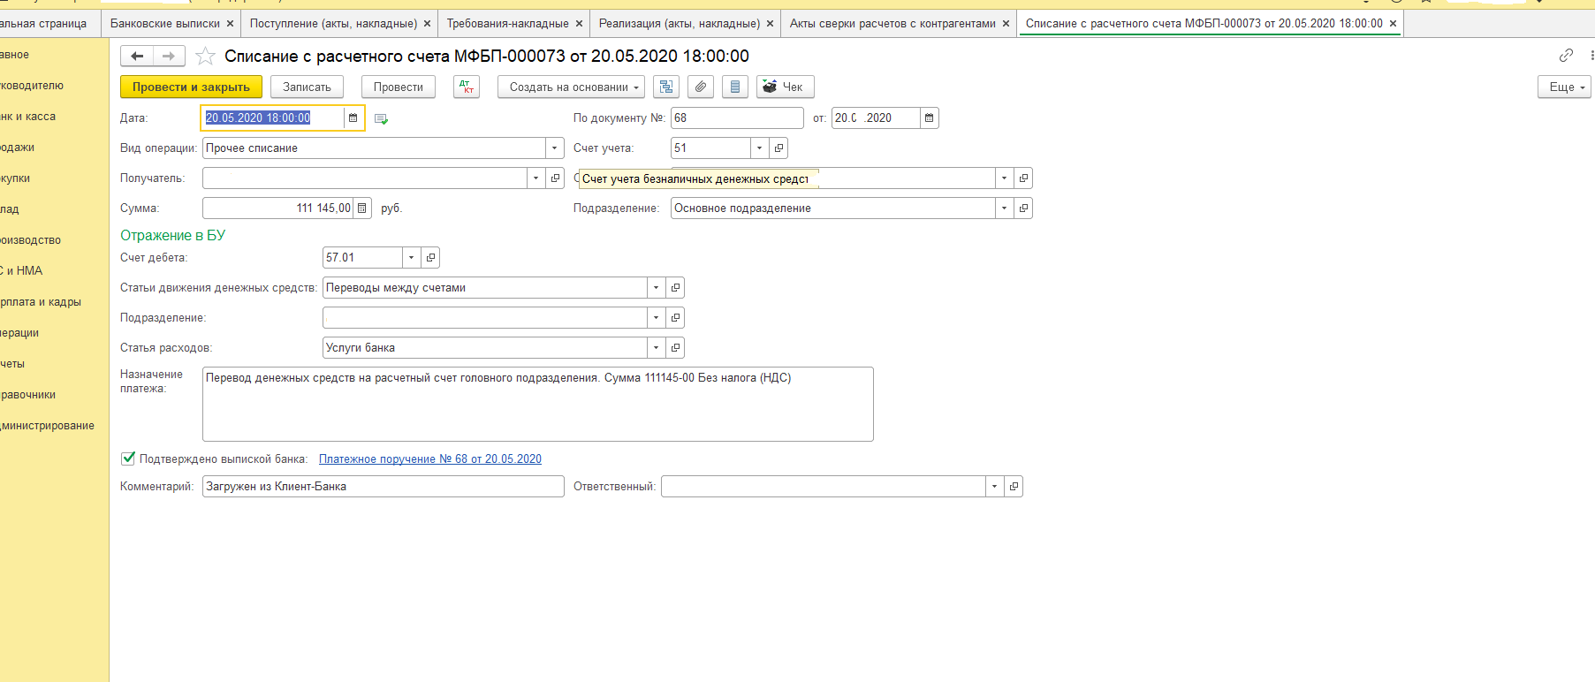Expand the Вид операции dropdown

(554, 148)
